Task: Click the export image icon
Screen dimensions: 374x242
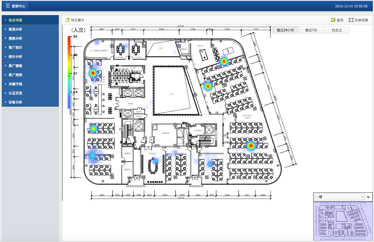Action: pos(67,20)
